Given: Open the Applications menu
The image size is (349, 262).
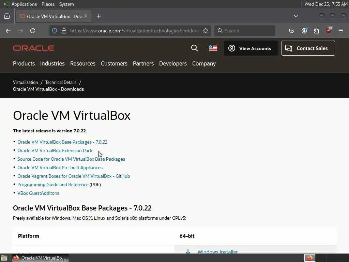Looking at the screenshot, I should (x=24, y=4).
